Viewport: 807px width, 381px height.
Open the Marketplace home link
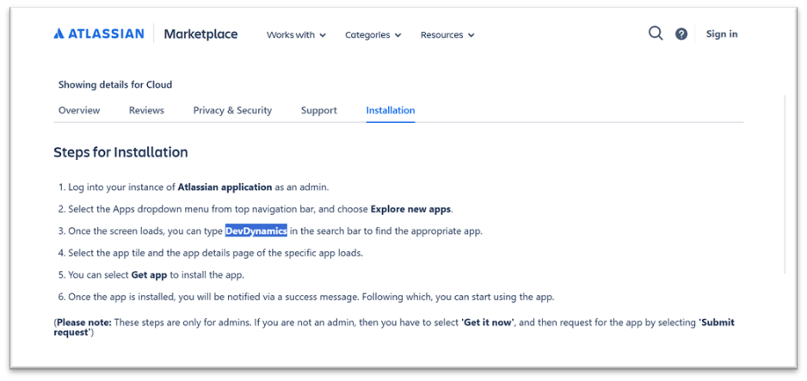tap(200, 34)
